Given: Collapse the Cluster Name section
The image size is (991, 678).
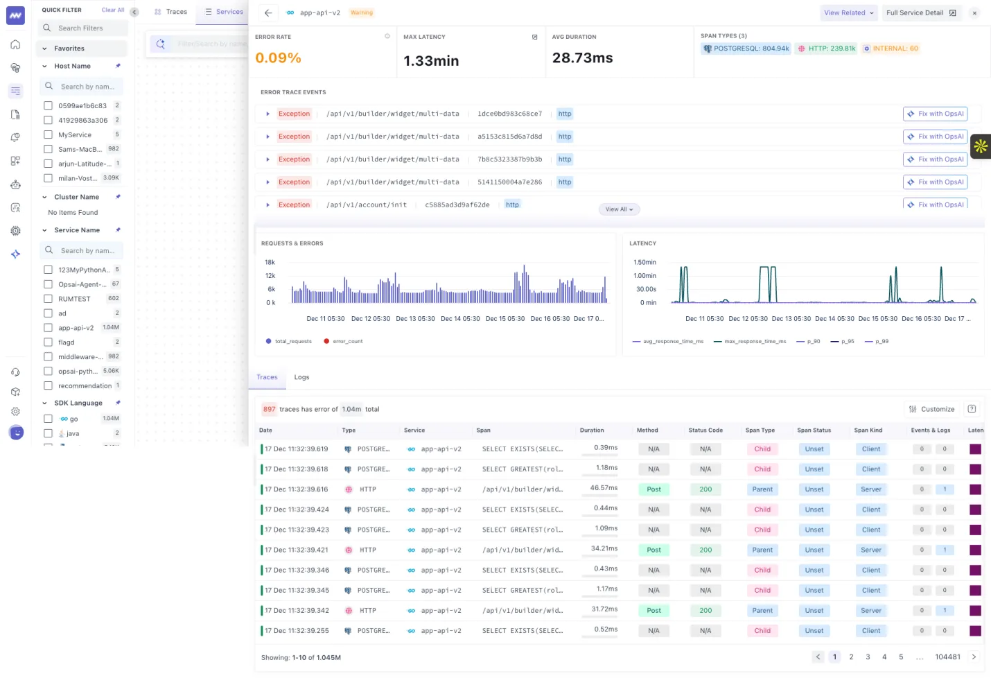Looking at the screenshot, I should pos(45,197).
